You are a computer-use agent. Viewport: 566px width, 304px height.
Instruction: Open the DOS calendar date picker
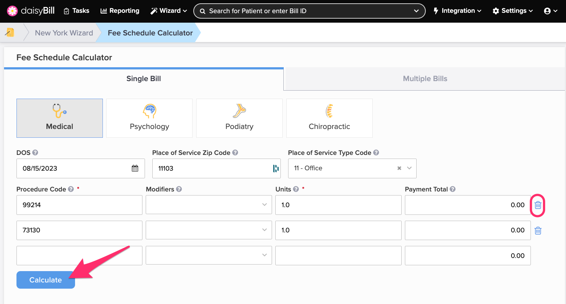click(x=135, y=168)
